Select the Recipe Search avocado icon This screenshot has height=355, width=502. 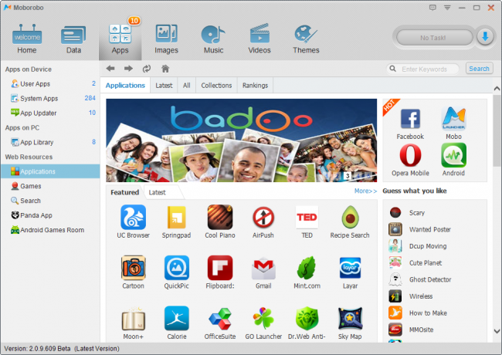[x=350, y=217]
